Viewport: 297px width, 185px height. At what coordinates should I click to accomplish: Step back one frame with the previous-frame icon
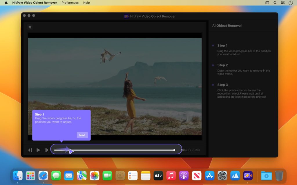point(30,150)
